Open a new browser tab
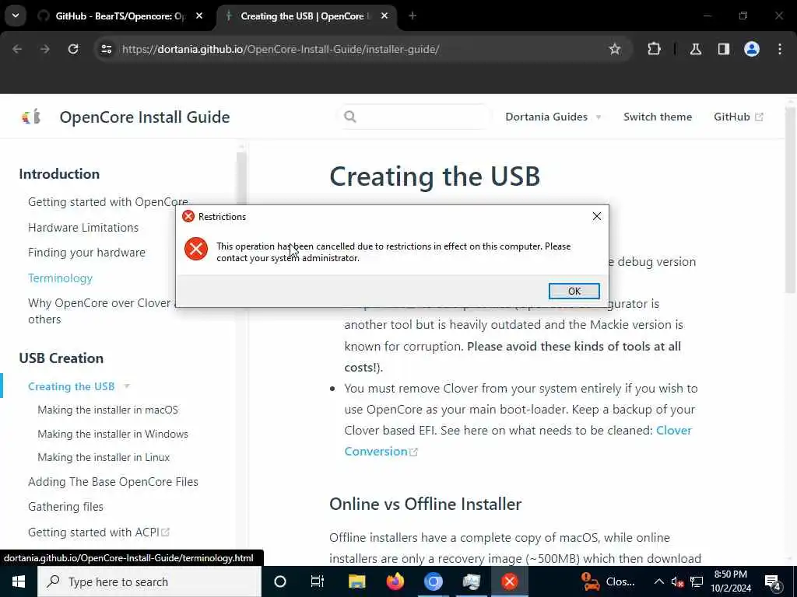The height and width of the screenshot is (597, 797). (413, 16)
